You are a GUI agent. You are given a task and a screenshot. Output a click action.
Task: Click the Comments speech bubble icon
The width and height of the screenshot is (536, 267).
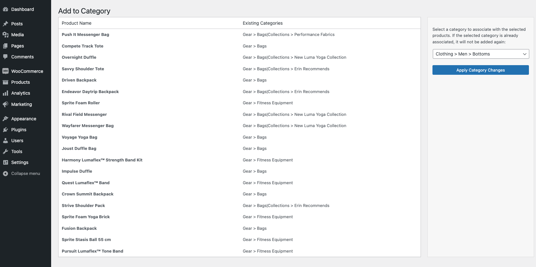point(5,57)
